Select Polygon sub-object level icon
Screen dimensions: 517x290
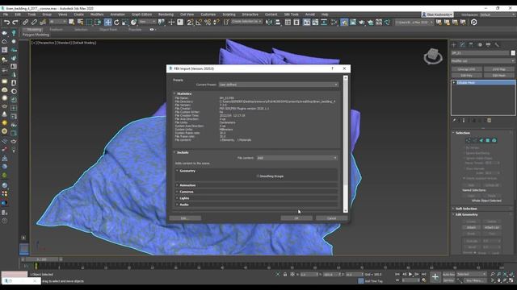(488, 140)
